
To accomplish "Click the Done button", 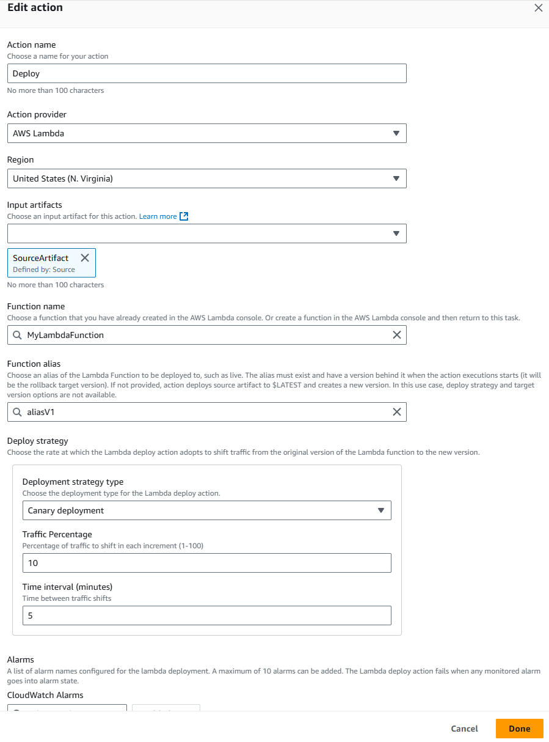I will [x=519, y=729].
